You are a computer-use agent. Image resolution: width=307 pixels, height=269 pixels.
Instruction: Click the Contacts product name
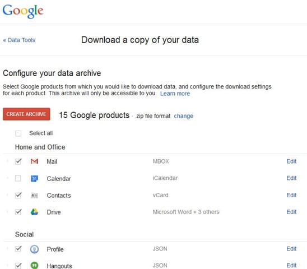[x=59, y=196]
